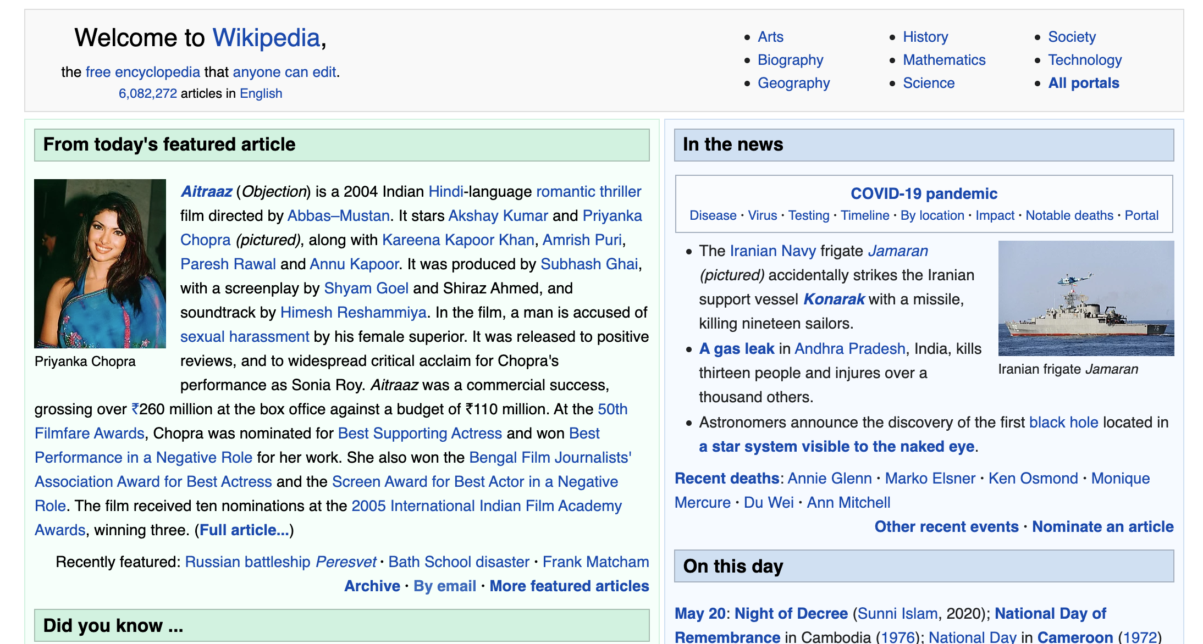Click the Amrish Puri link

point(582,240)
